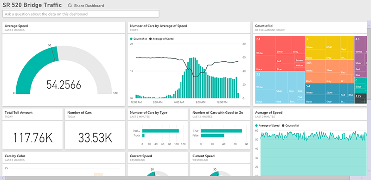Screen dimensions: 371x180
Task: Click the teal 'Count of Id' legend dot in combo chart
Action: [131, 39]
